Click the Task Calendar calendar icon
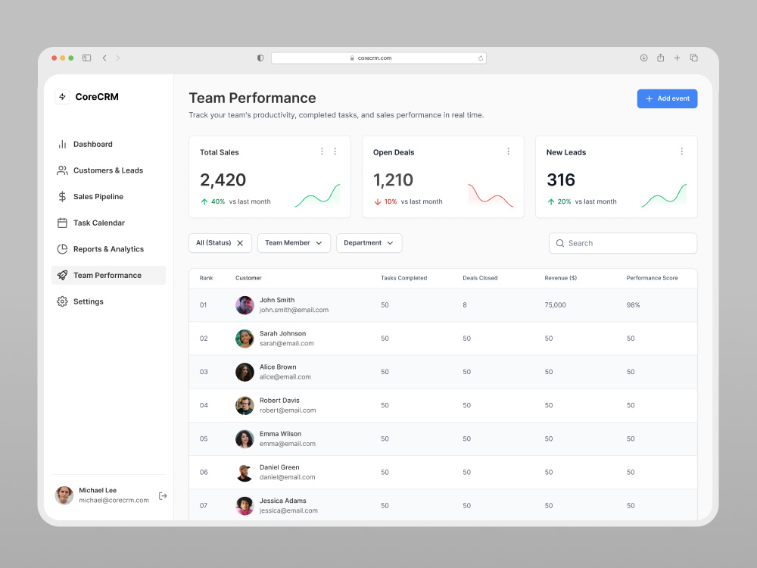Screen dimensions: 757x568 (x=62, y=223)
